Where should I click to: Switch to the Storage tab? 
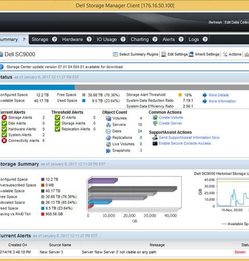pyautogui.click(x=40, y=40)
